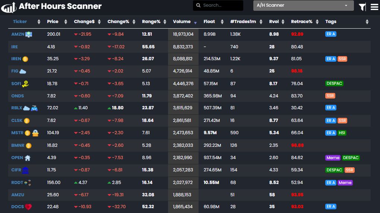Viewport: 380px width, 213px height.
Task: Click the ER A tag in AMZN row
Action: coord(330,34)
